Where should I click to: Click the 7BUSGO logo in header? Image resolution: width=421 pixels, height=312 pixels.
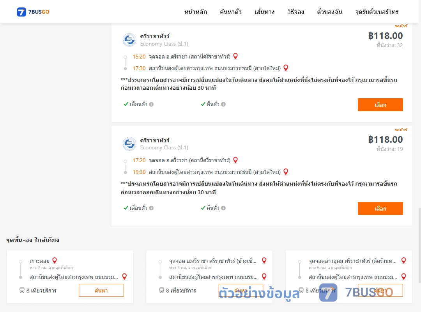coord(33,12)
